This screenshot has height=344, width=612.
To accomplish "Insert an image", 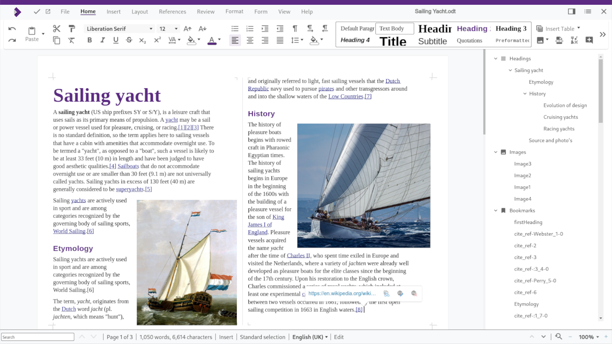I will (x=541, y=40).
